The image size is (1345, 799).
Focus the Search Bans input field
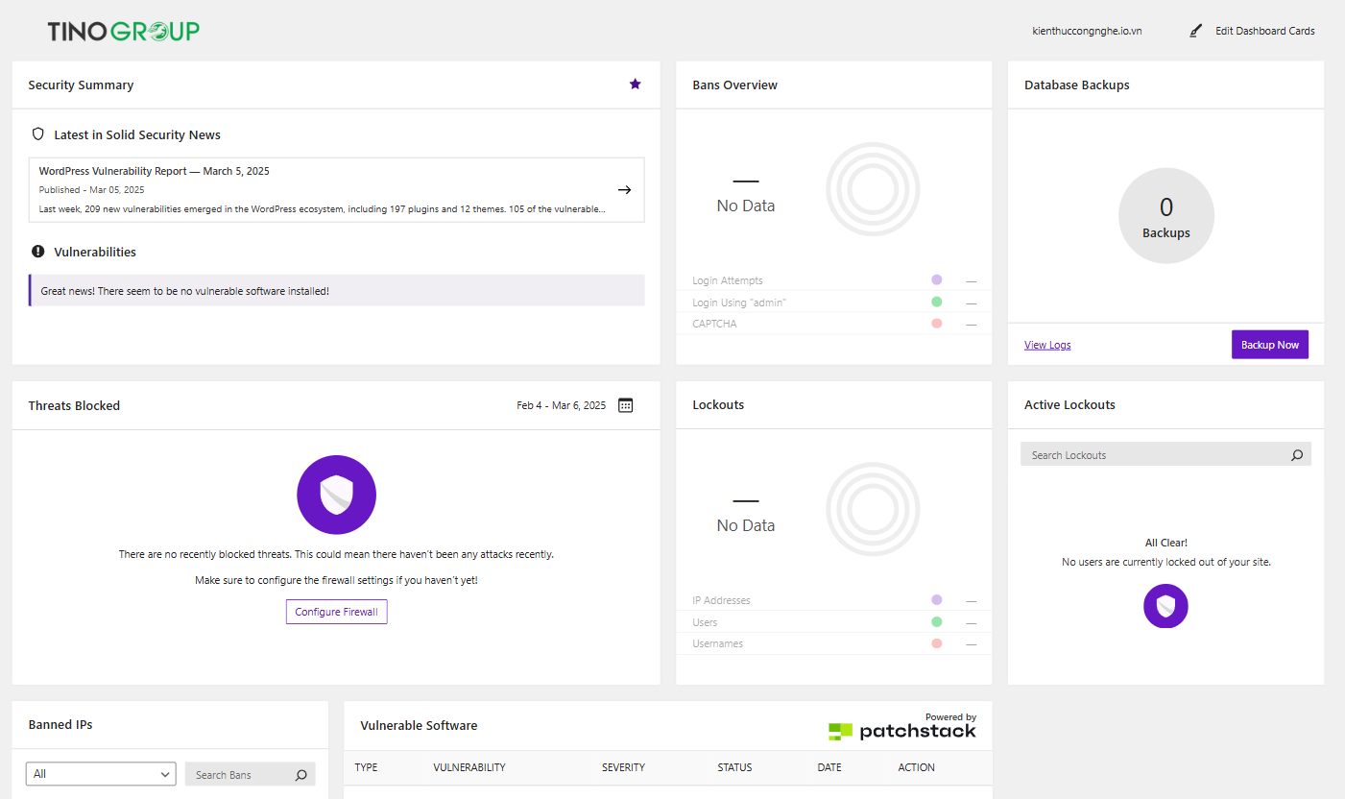[250, 774]
